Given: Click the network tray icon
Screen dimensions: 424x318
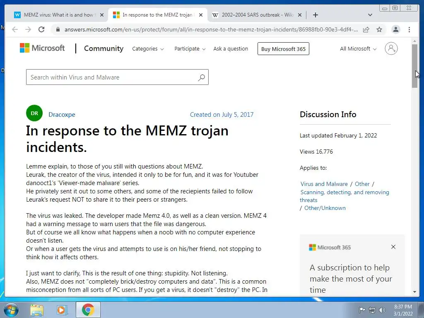Looking at the screenshot, I should [372, 310].
